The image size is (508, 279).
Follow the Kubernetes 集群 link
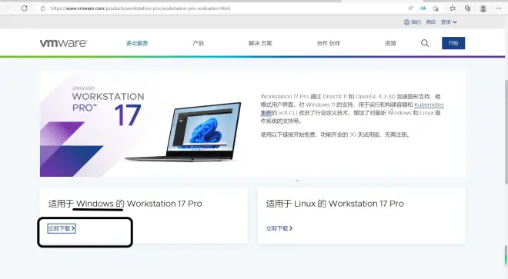tap(429, 105)
